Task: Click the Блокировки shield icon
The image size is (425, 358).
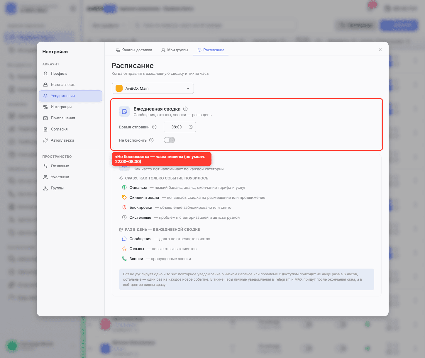Action: click(x=124, y=207)
